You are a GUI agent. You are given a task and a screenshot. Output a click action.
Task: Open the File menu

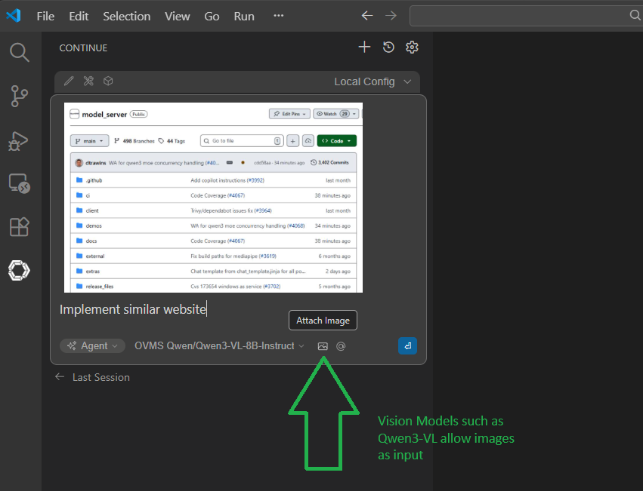click(x=45, y=16)
